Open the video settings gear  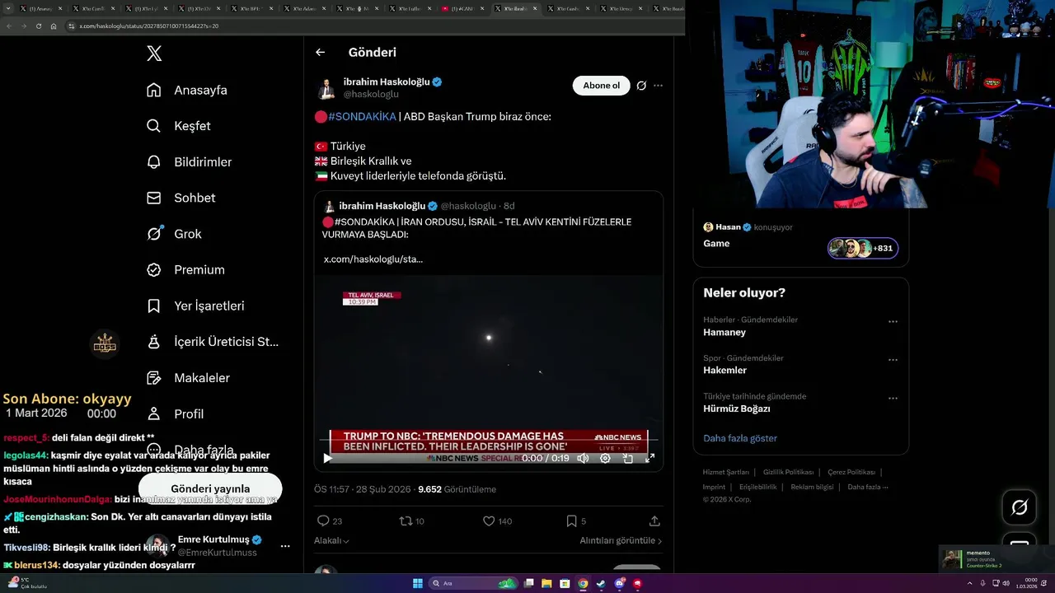click(605, 459)
